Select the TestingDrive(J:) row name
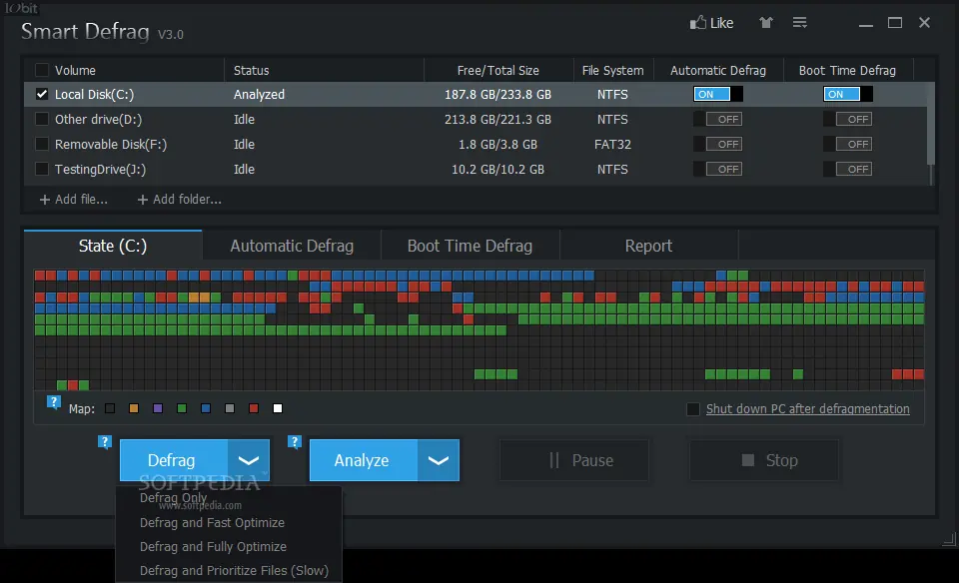959x583 pixels. tap(100, 170)
